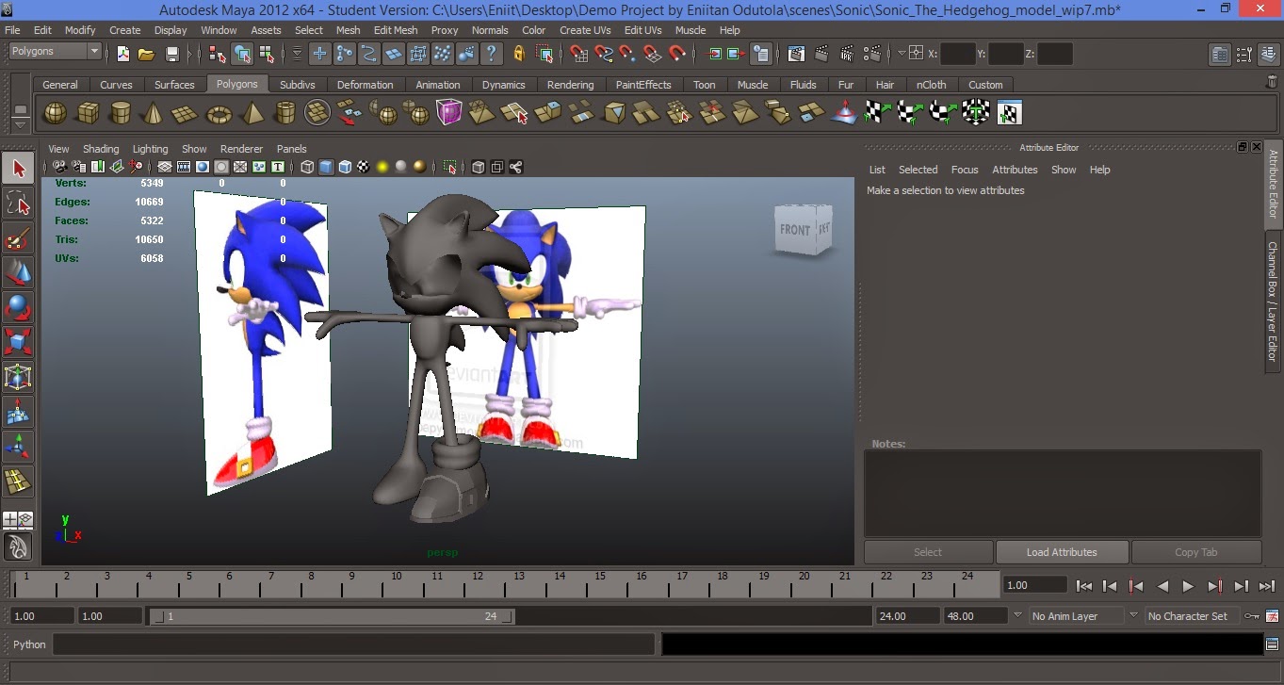Activate the Scale tool cube icon

pyautogui.click(x=18, y=341)
